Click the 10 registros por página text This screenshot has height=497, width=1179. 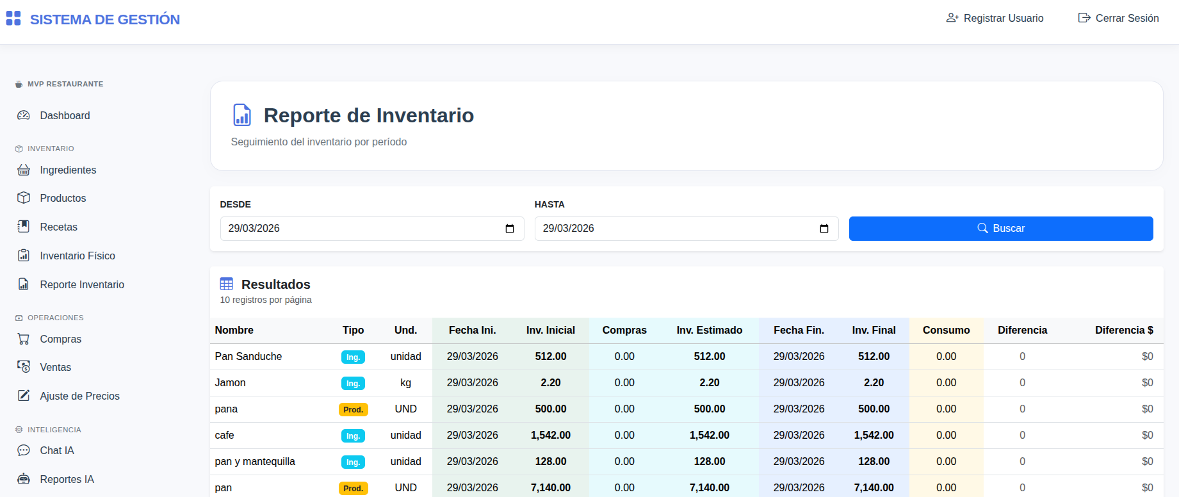266,300
